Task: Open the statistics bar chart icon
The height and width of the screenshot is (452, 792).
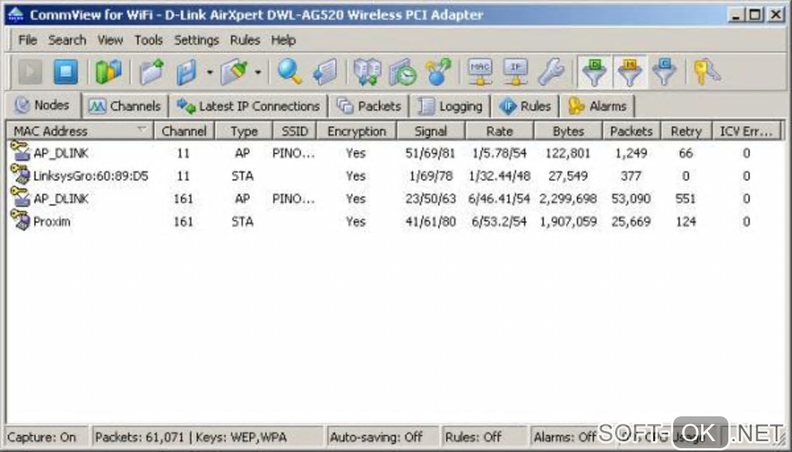Action: coord(109,72)
